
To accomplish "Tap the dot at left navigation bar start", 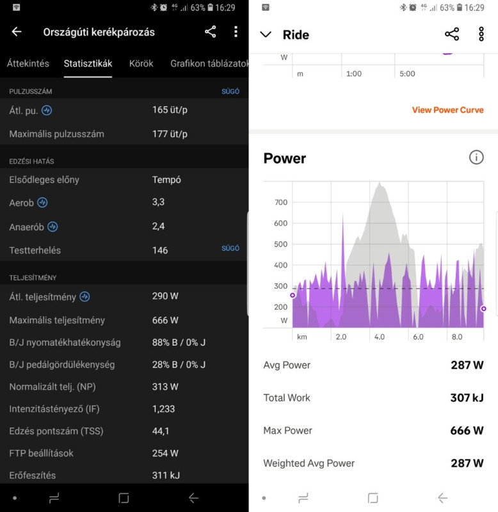I will pos(15,498).
